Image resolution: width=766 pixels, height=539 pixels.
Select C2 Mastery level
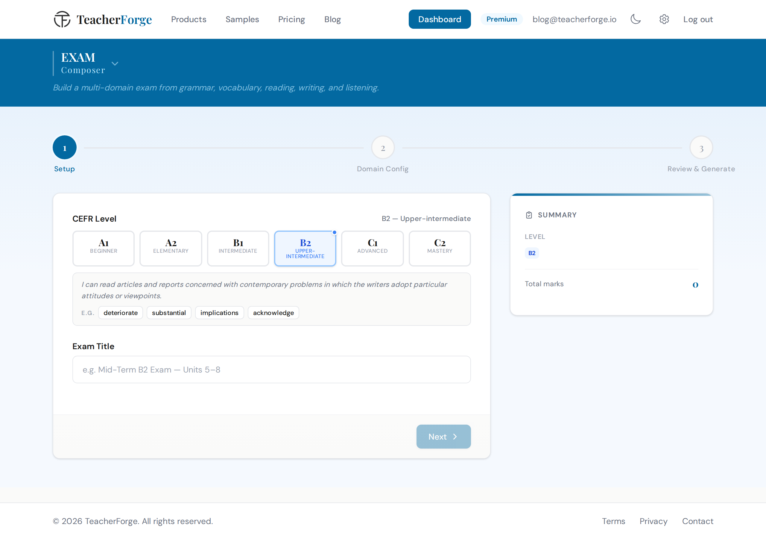[440, 249]
